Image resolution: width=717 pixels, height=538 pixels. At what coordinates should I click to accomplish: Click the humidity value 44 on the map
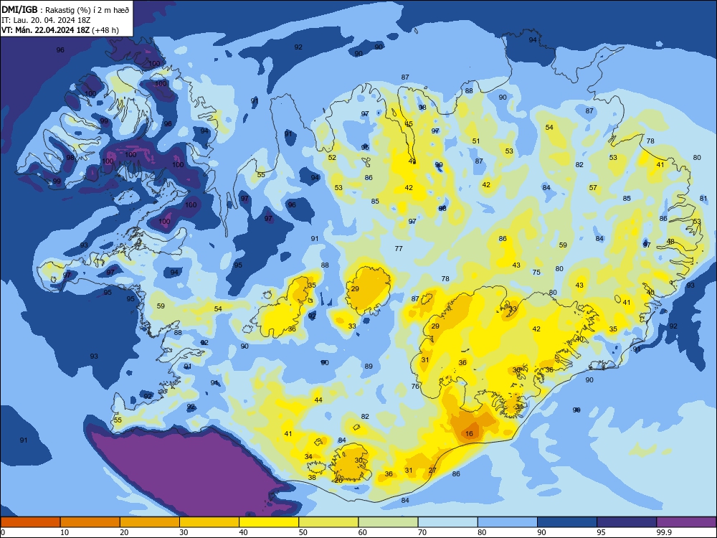318,400
